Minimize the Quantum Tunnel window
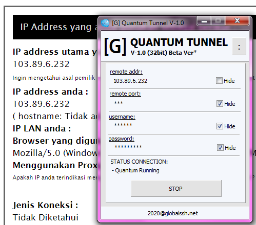The height and width of the screenshot is (225, 256). [204, 21]
